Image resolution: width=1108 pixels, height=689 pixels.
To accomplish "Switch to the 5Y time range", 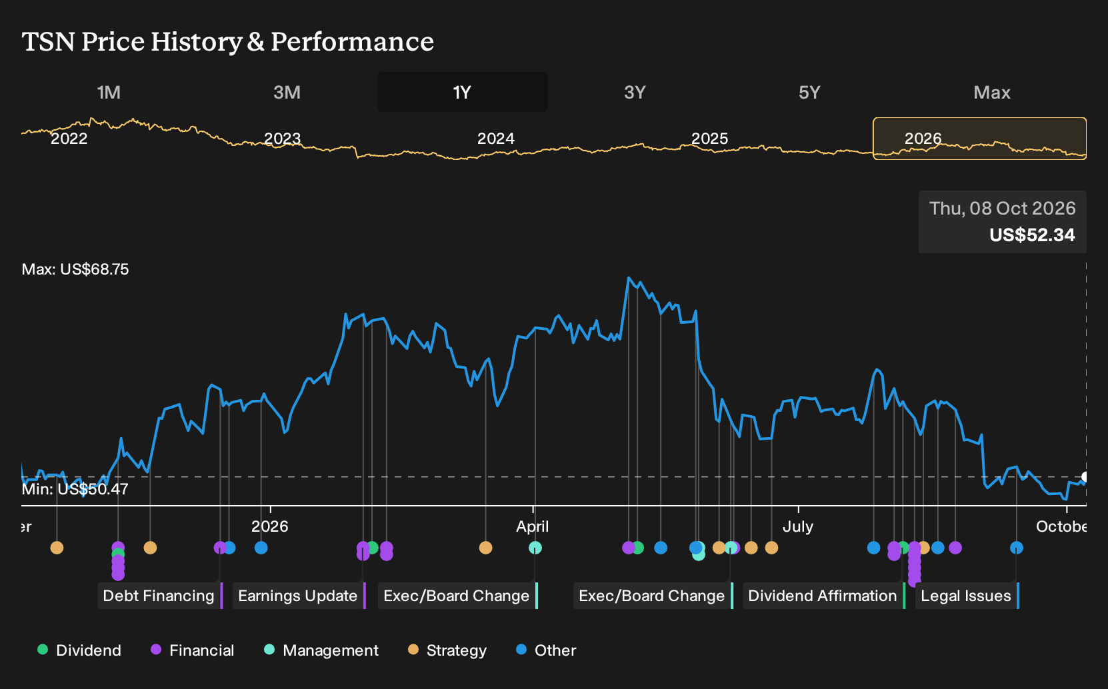I will coord(809,92).
